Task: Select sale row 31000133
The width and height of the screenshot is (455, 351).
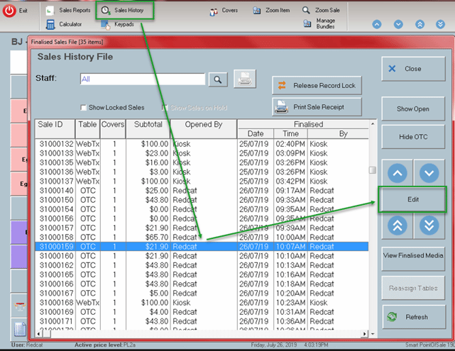Action: click(202, 153)
